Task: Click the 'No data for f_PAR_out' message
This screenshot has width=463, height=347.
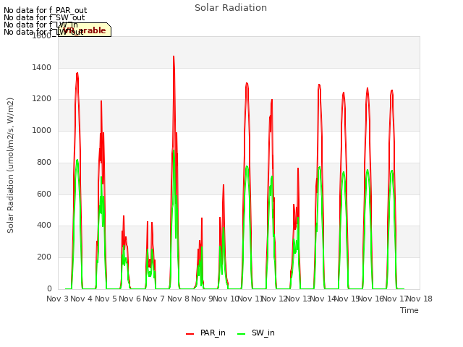Action: pos(45,10)
